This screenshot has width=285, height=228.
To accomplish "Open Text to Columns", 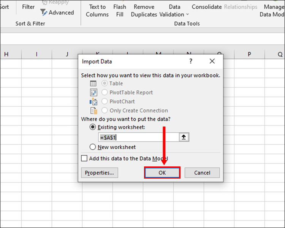I will pos(97,11).
